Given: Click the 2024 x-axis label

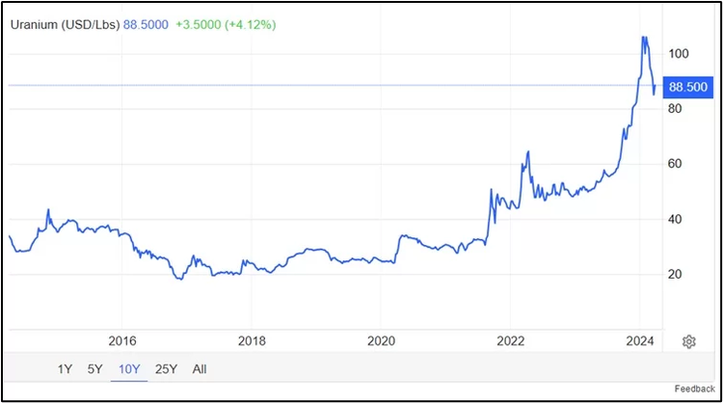Looking at the screenshot, I should 639,340.
